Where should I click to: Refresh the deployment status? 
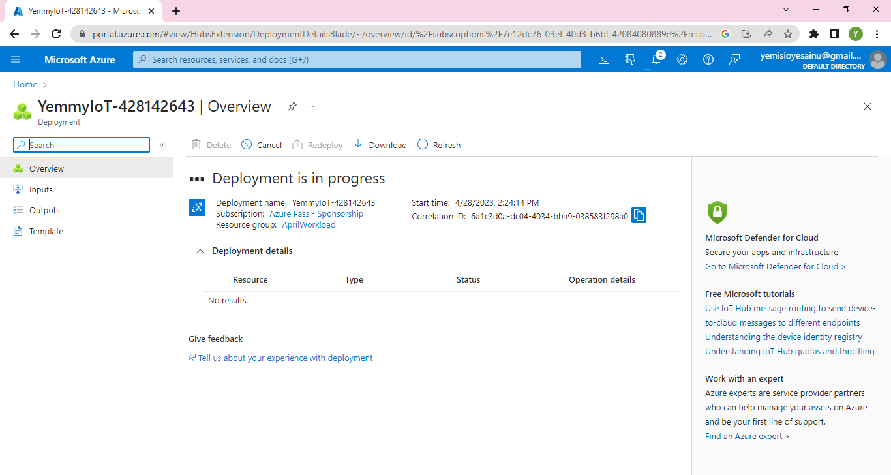coord(439,145)
